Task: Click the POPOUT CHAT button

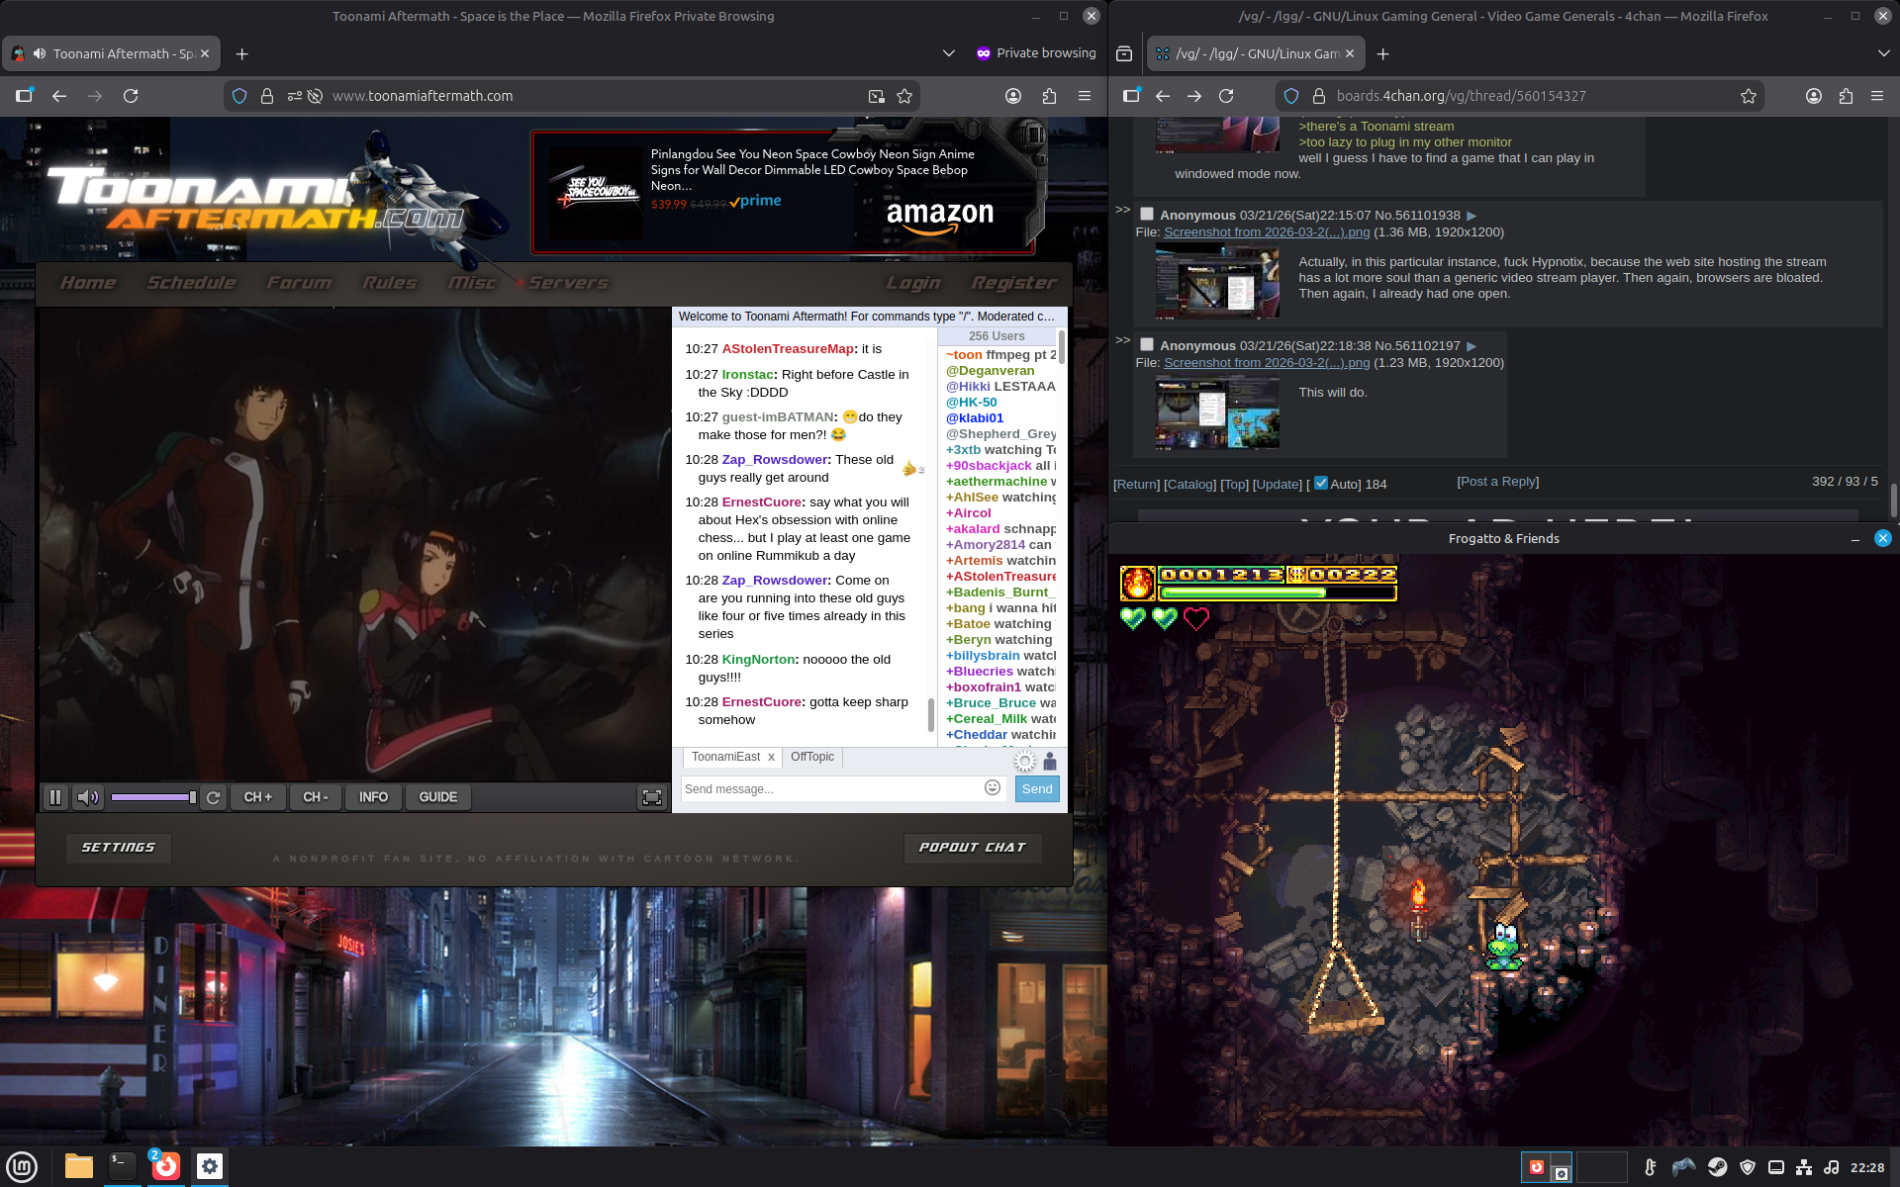Action: (x=972, y=848)
